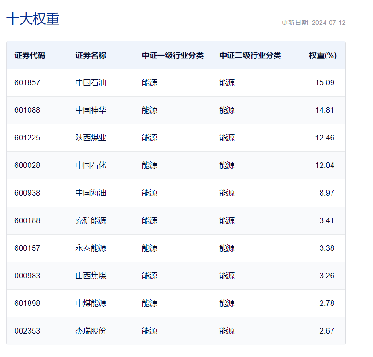The width and height of the screenshot is (373, 357).
Task: Select the 15.09 weight value
Action: point(325,82)
